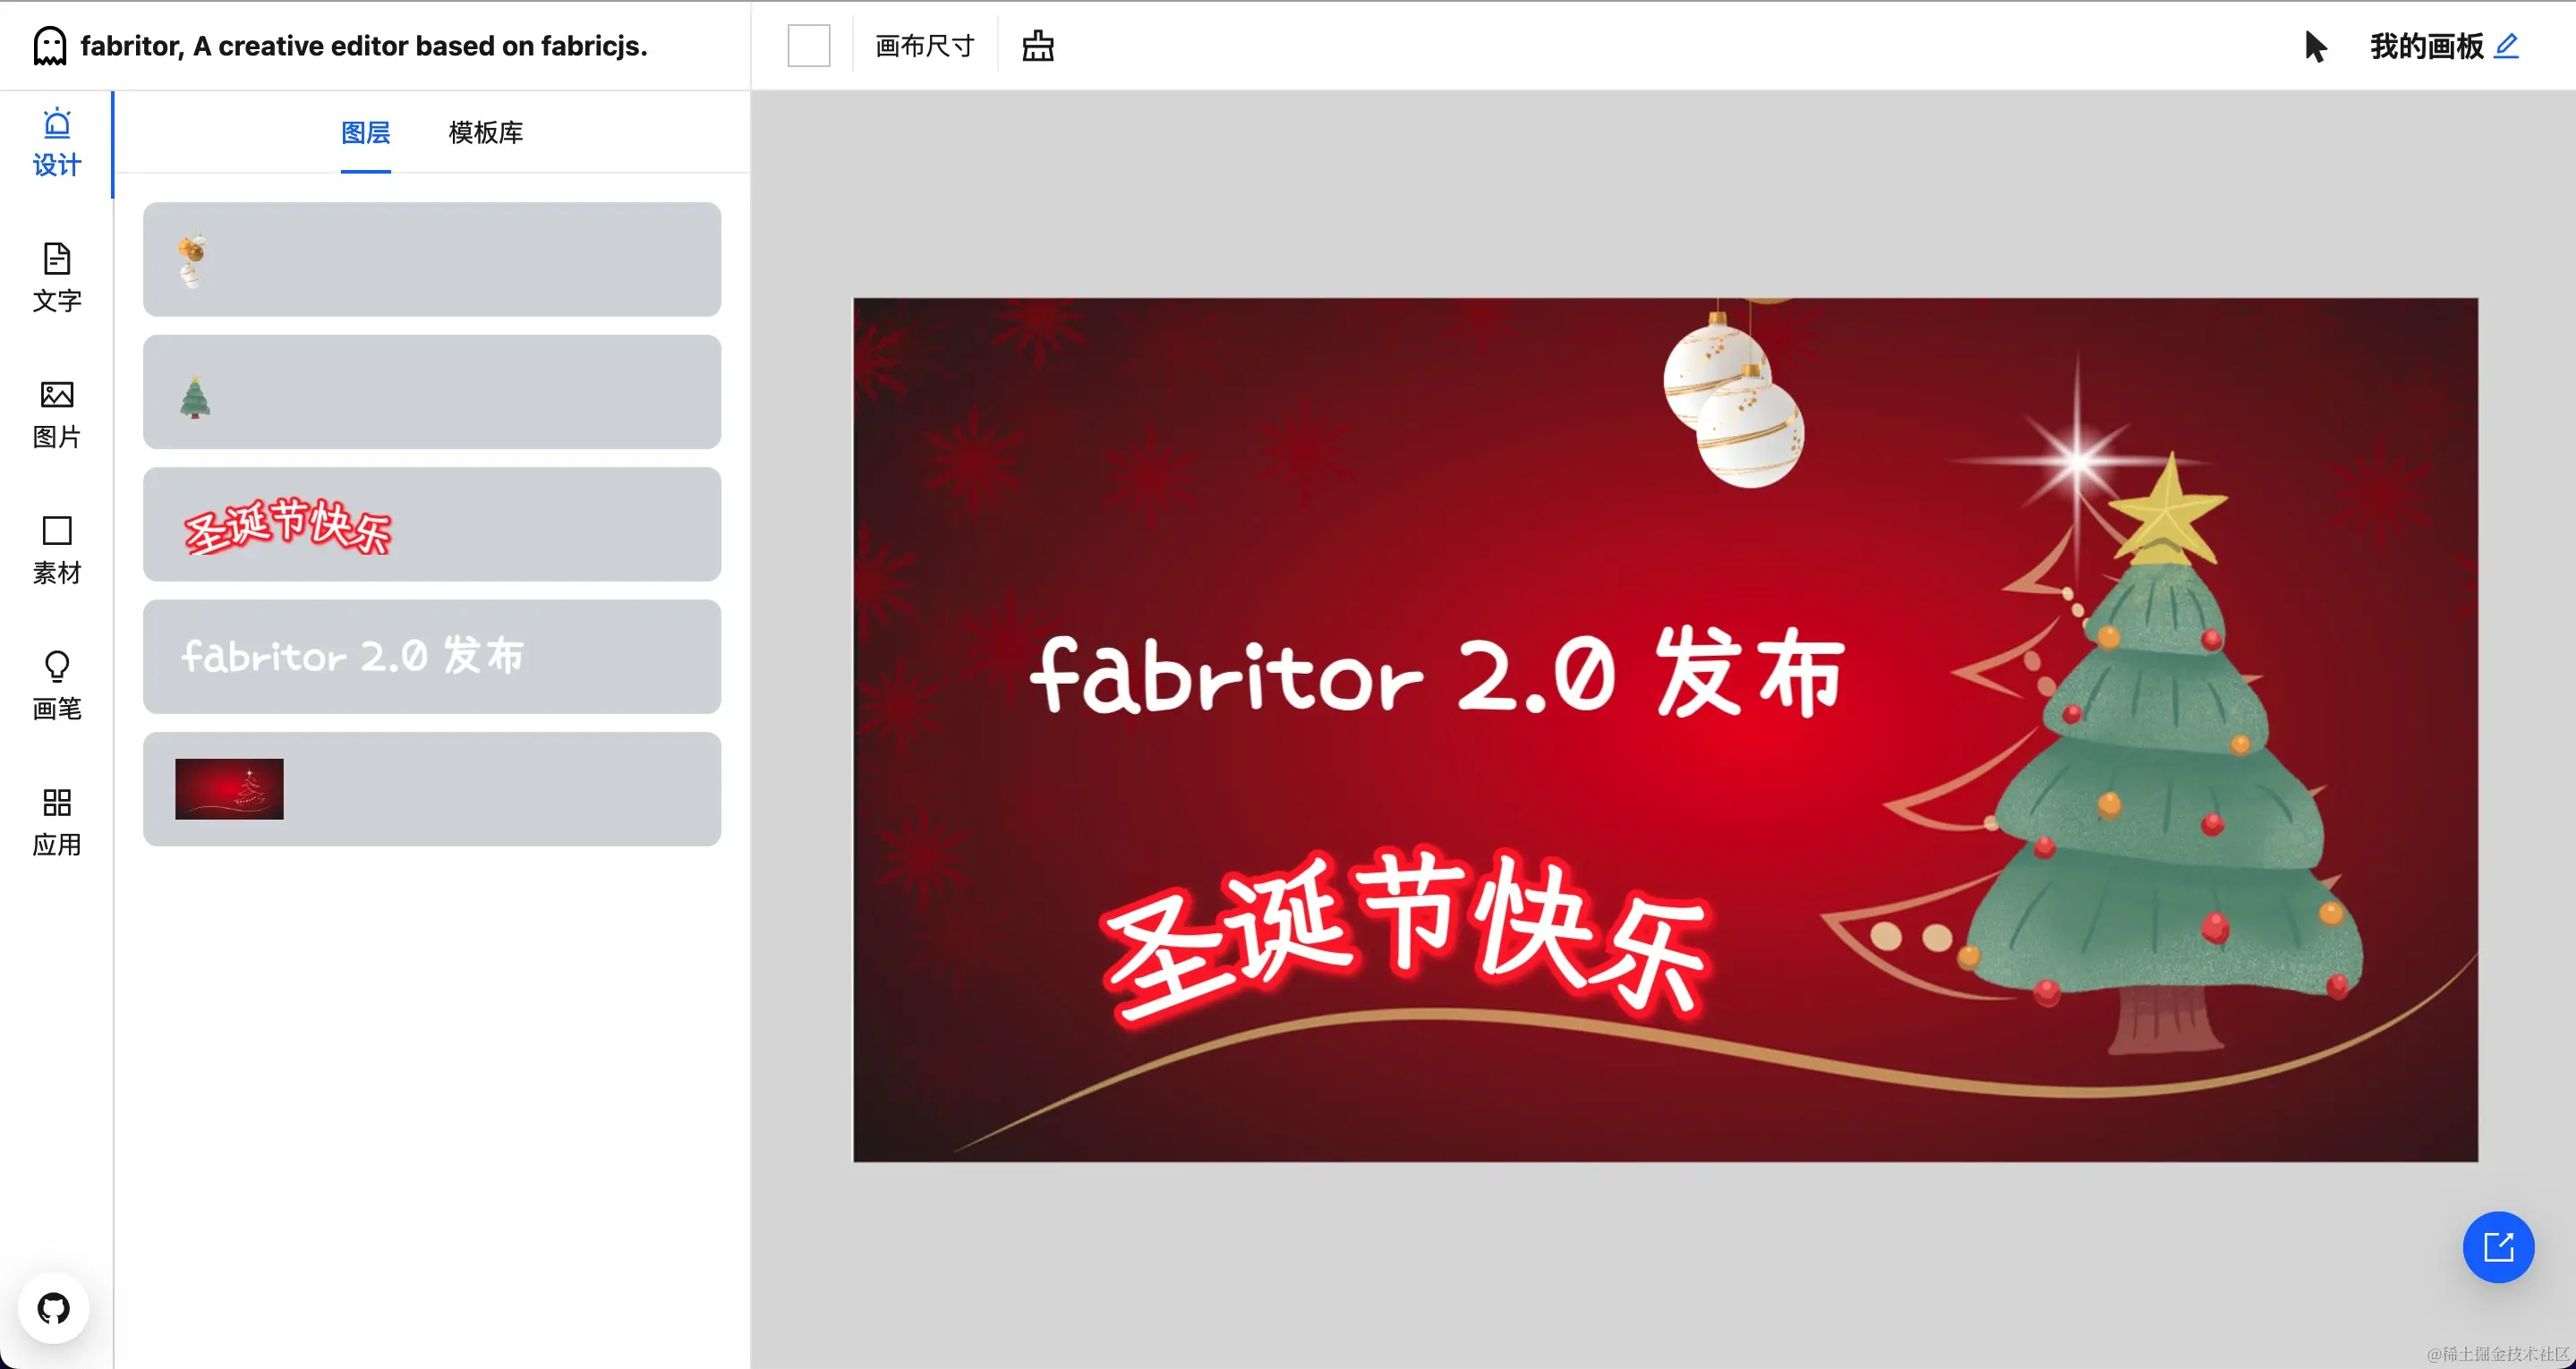2576x1369 pixels.
Task: Open the 画笔 brush panel
Action: 56,686
